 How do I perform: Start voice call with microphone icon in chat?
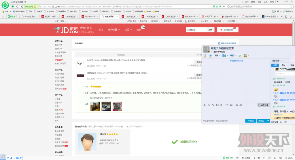(205, 56)
